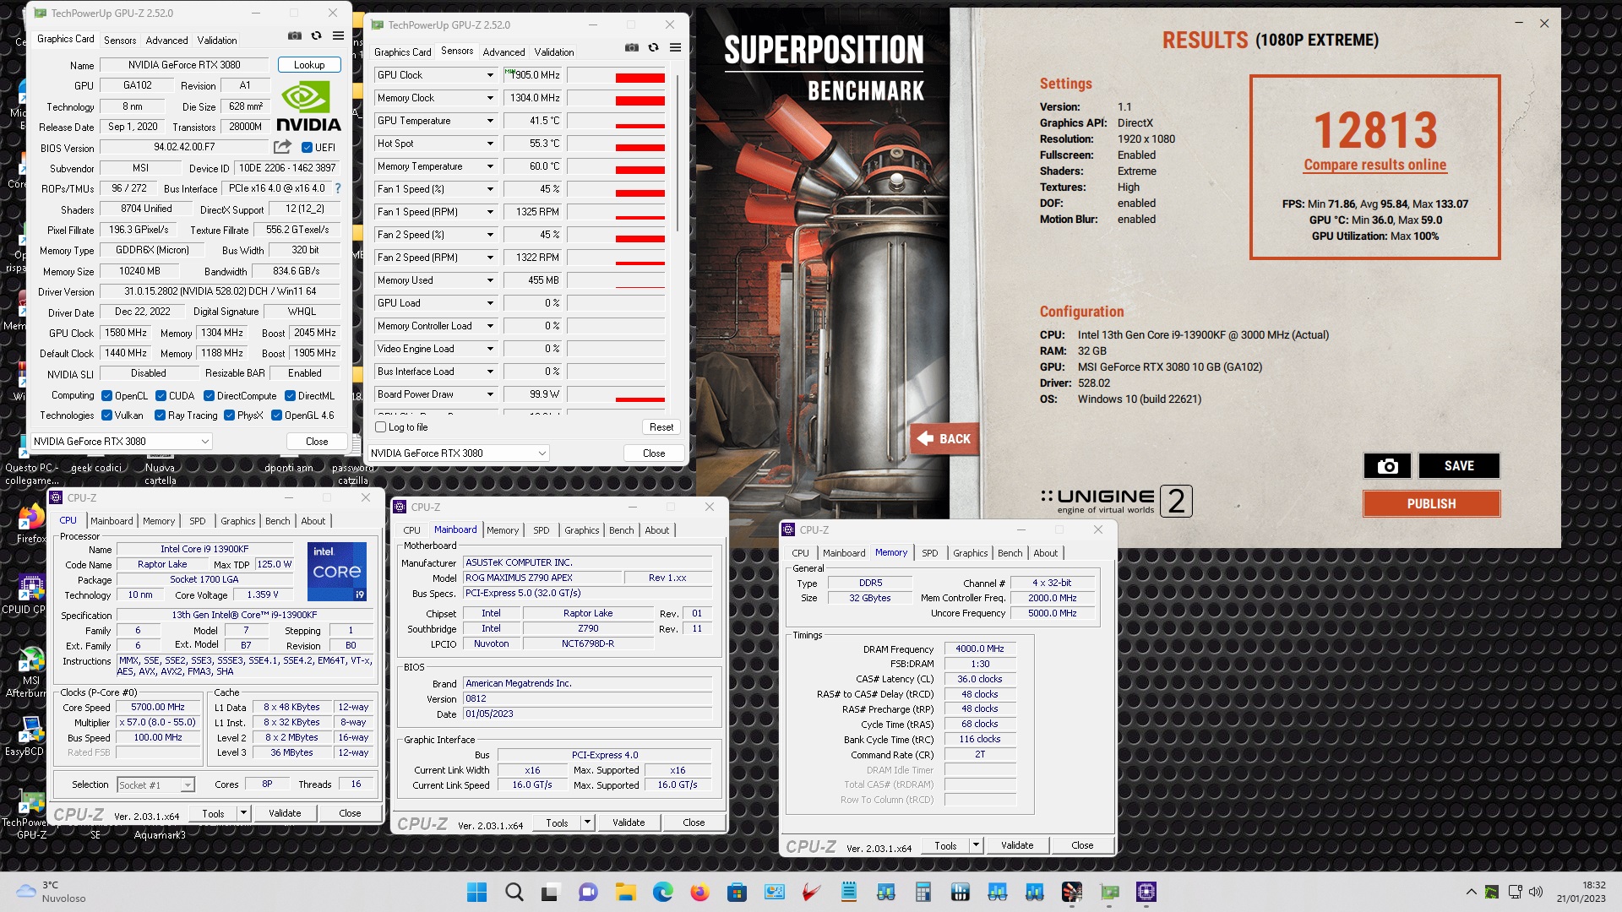This screenshot has height=912, width=1622.
Task: Switch to Sensors tab in GPU-Z Graphics Card window
Action: [x=120, y=41]
